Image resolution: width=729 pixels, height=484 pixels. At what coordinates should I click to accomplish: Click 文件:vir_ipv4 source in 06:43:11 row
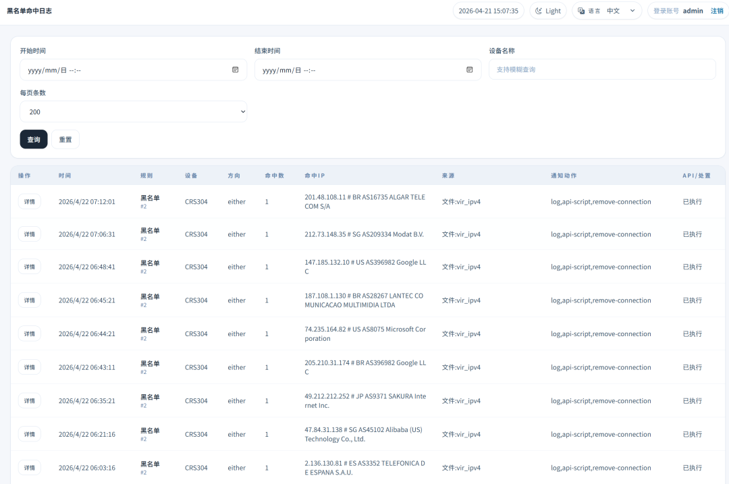click(x=461, y=367)
